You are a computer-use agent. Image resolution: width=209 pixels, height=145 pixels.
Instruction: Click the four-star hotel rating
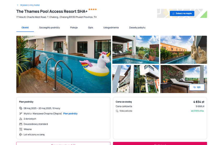coord(92,9)
